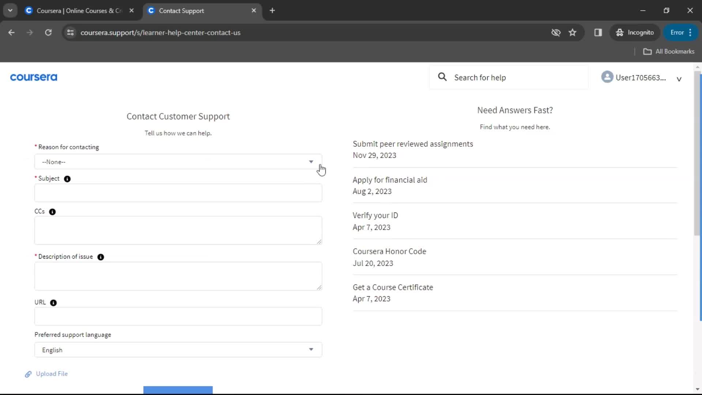The image size is (702, 395).
Task: Click the Coursera logo
Action: pos(34,77)
